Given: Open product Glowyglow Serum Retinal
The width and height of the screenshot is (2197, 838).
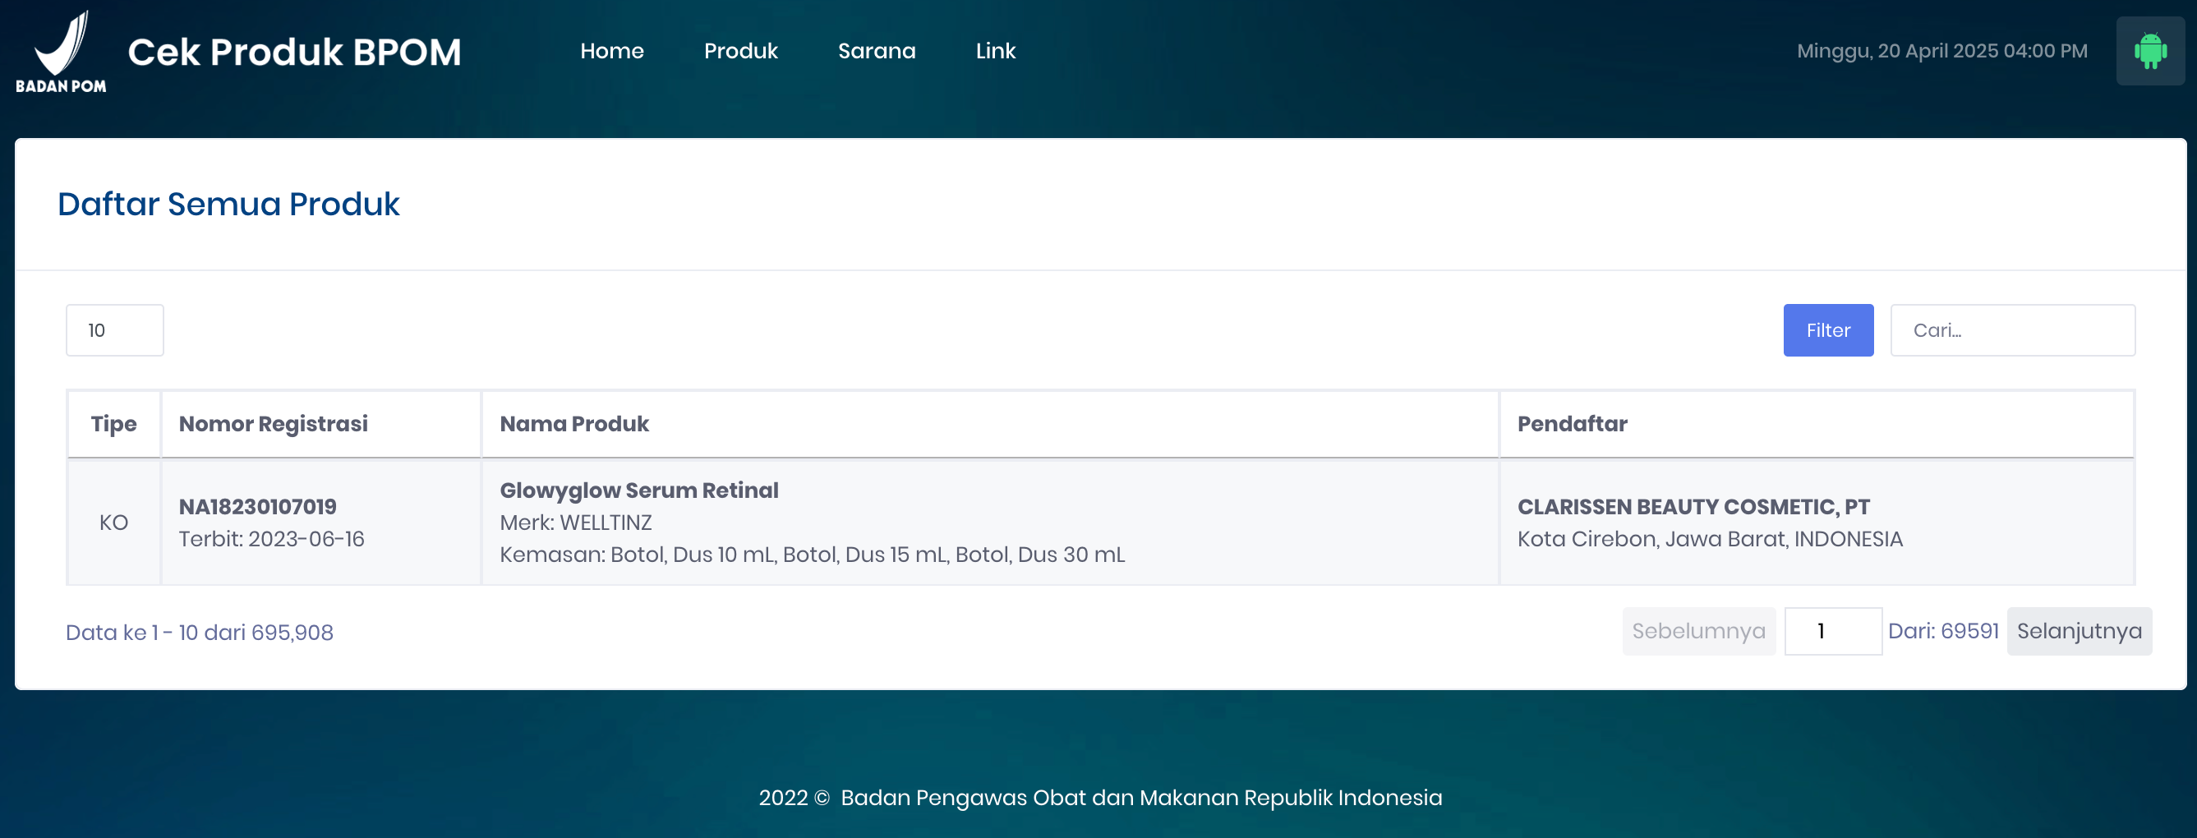Looking at the screenshot, I should (638, 491).
